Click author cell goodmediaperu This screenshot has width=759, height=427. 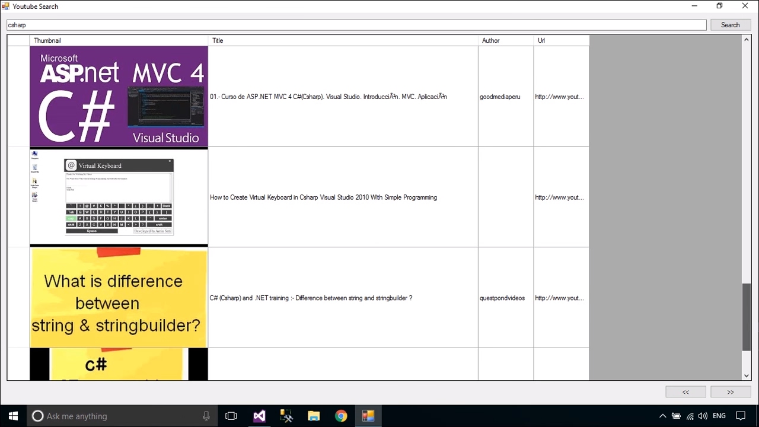506,97
